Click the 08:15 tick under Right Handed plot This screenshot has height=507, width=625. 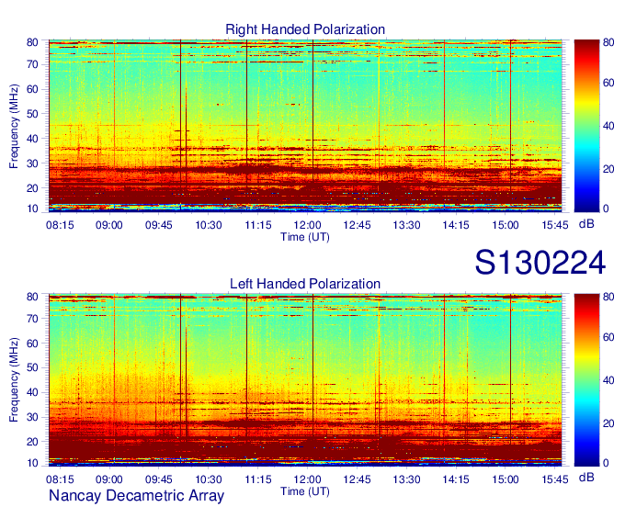(60, 225)
